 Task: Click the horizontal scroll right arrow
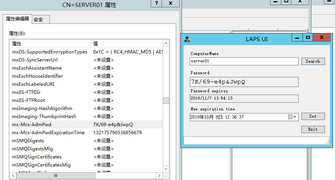(x=159, y=175)
